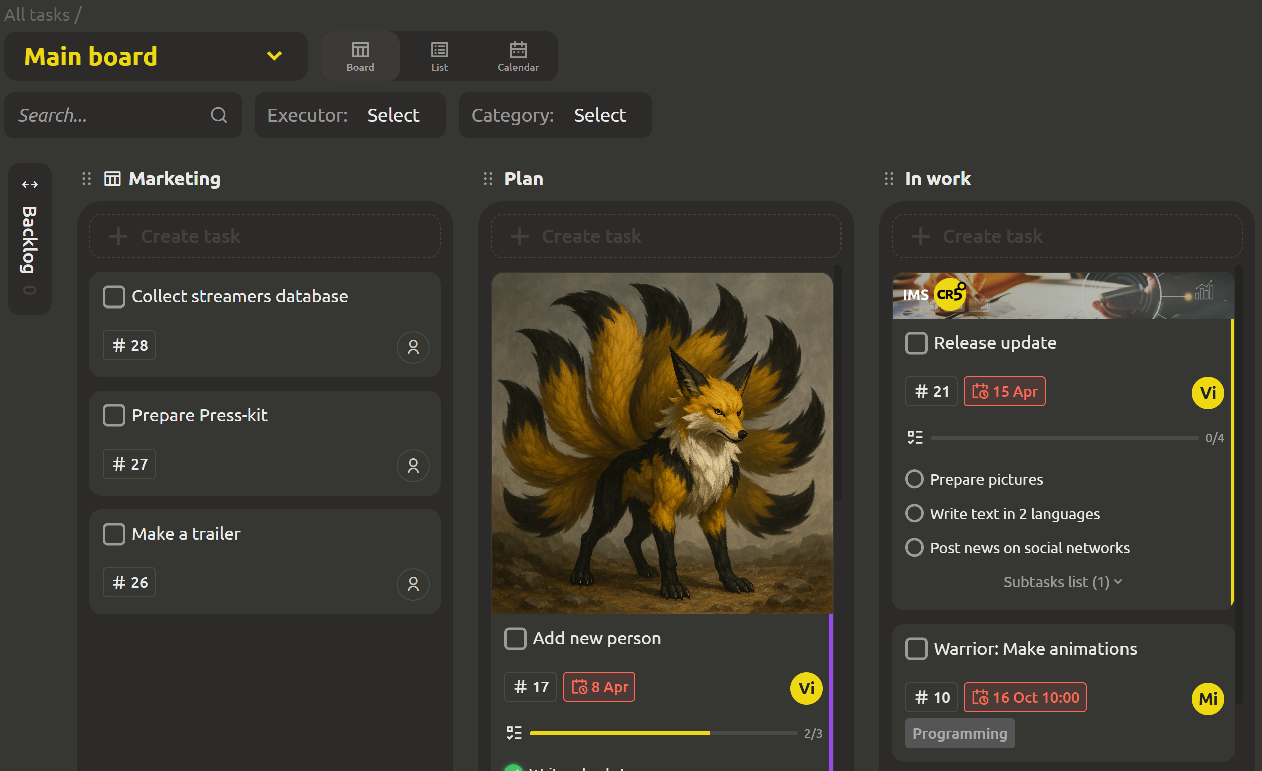Click the Programming category tag
1262x771 pixels.
[x=960, y=733]
